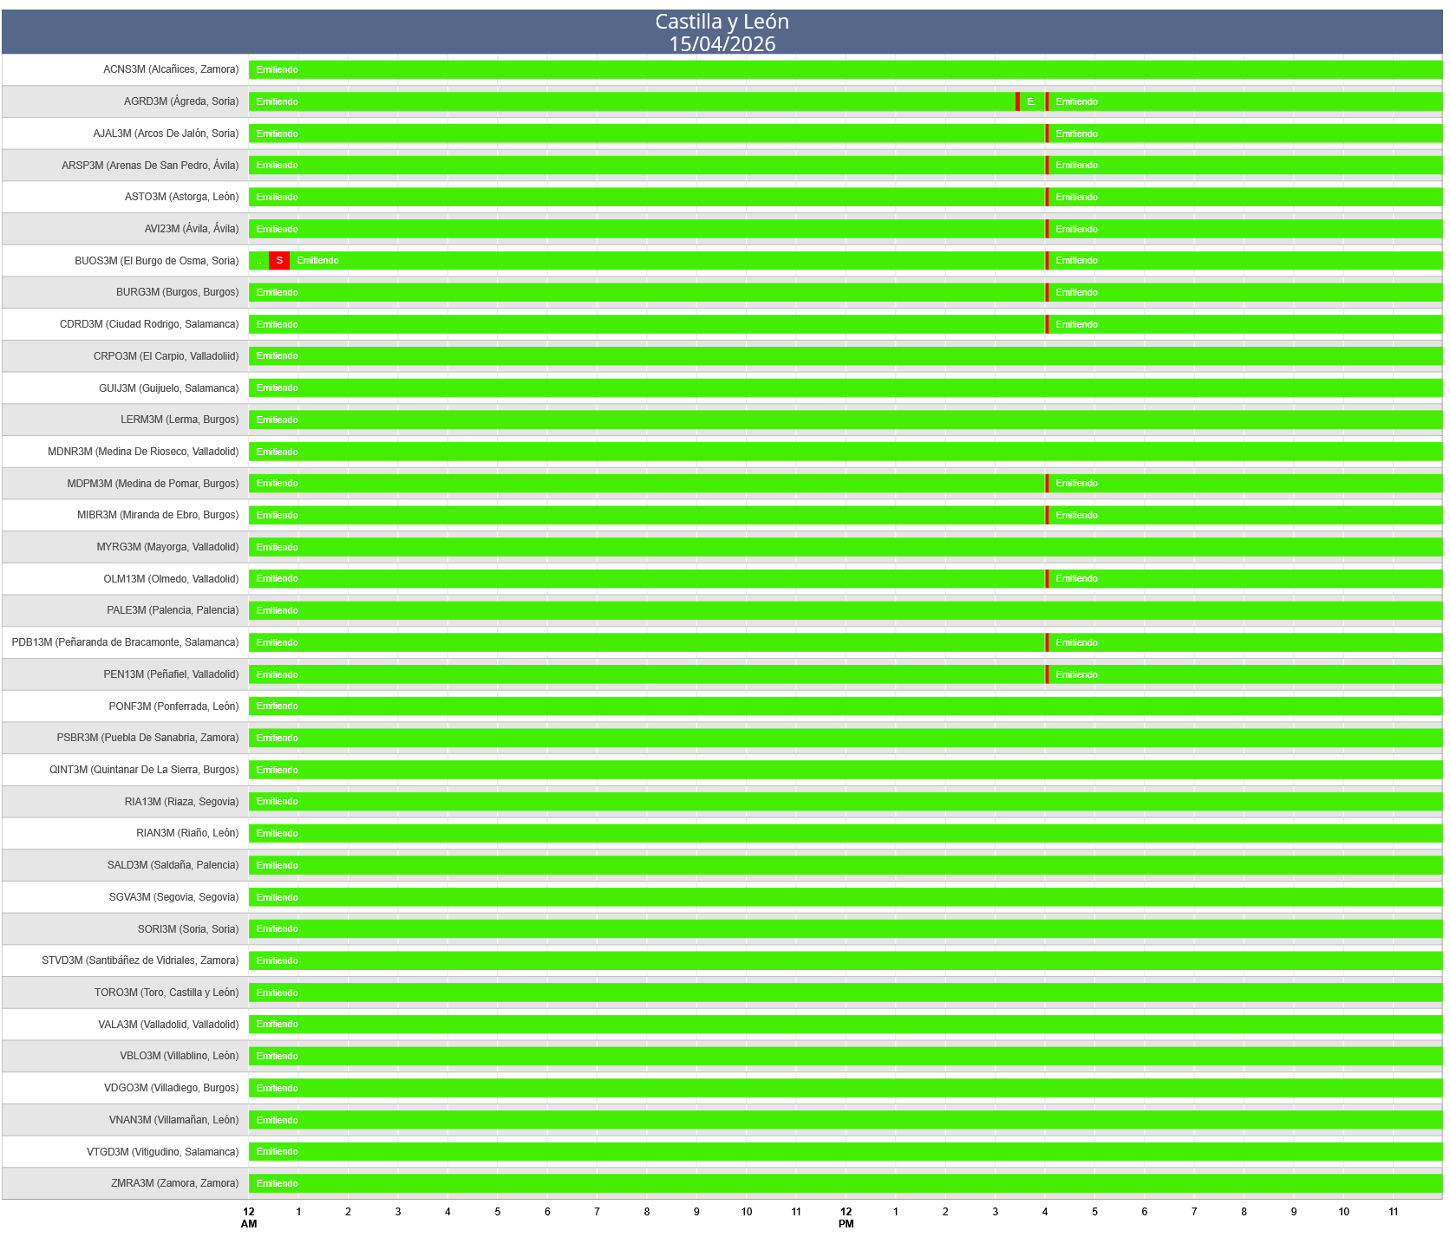
Task: Click the 15/04/2026 date in header
Action: point(722,44)
